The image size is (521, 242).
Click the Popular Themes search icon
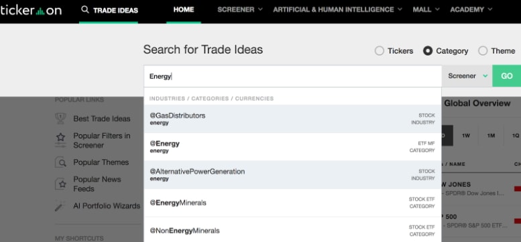click(x=60, y=162)
